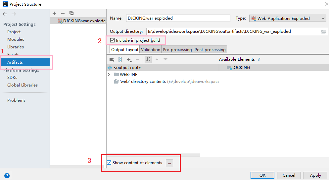Toggle Include in project build checkbox

pos(112,40)
